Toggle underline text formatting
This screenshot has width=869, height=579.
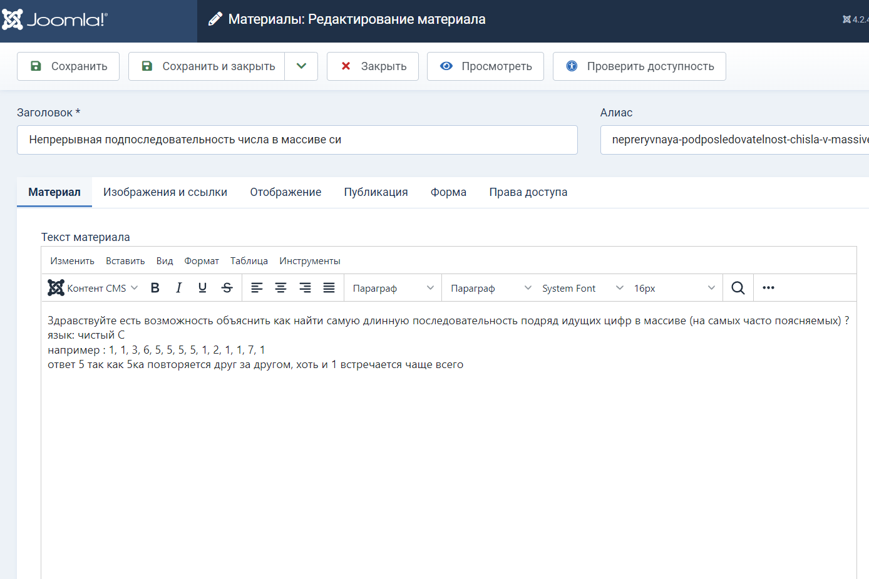click(202, 288)
